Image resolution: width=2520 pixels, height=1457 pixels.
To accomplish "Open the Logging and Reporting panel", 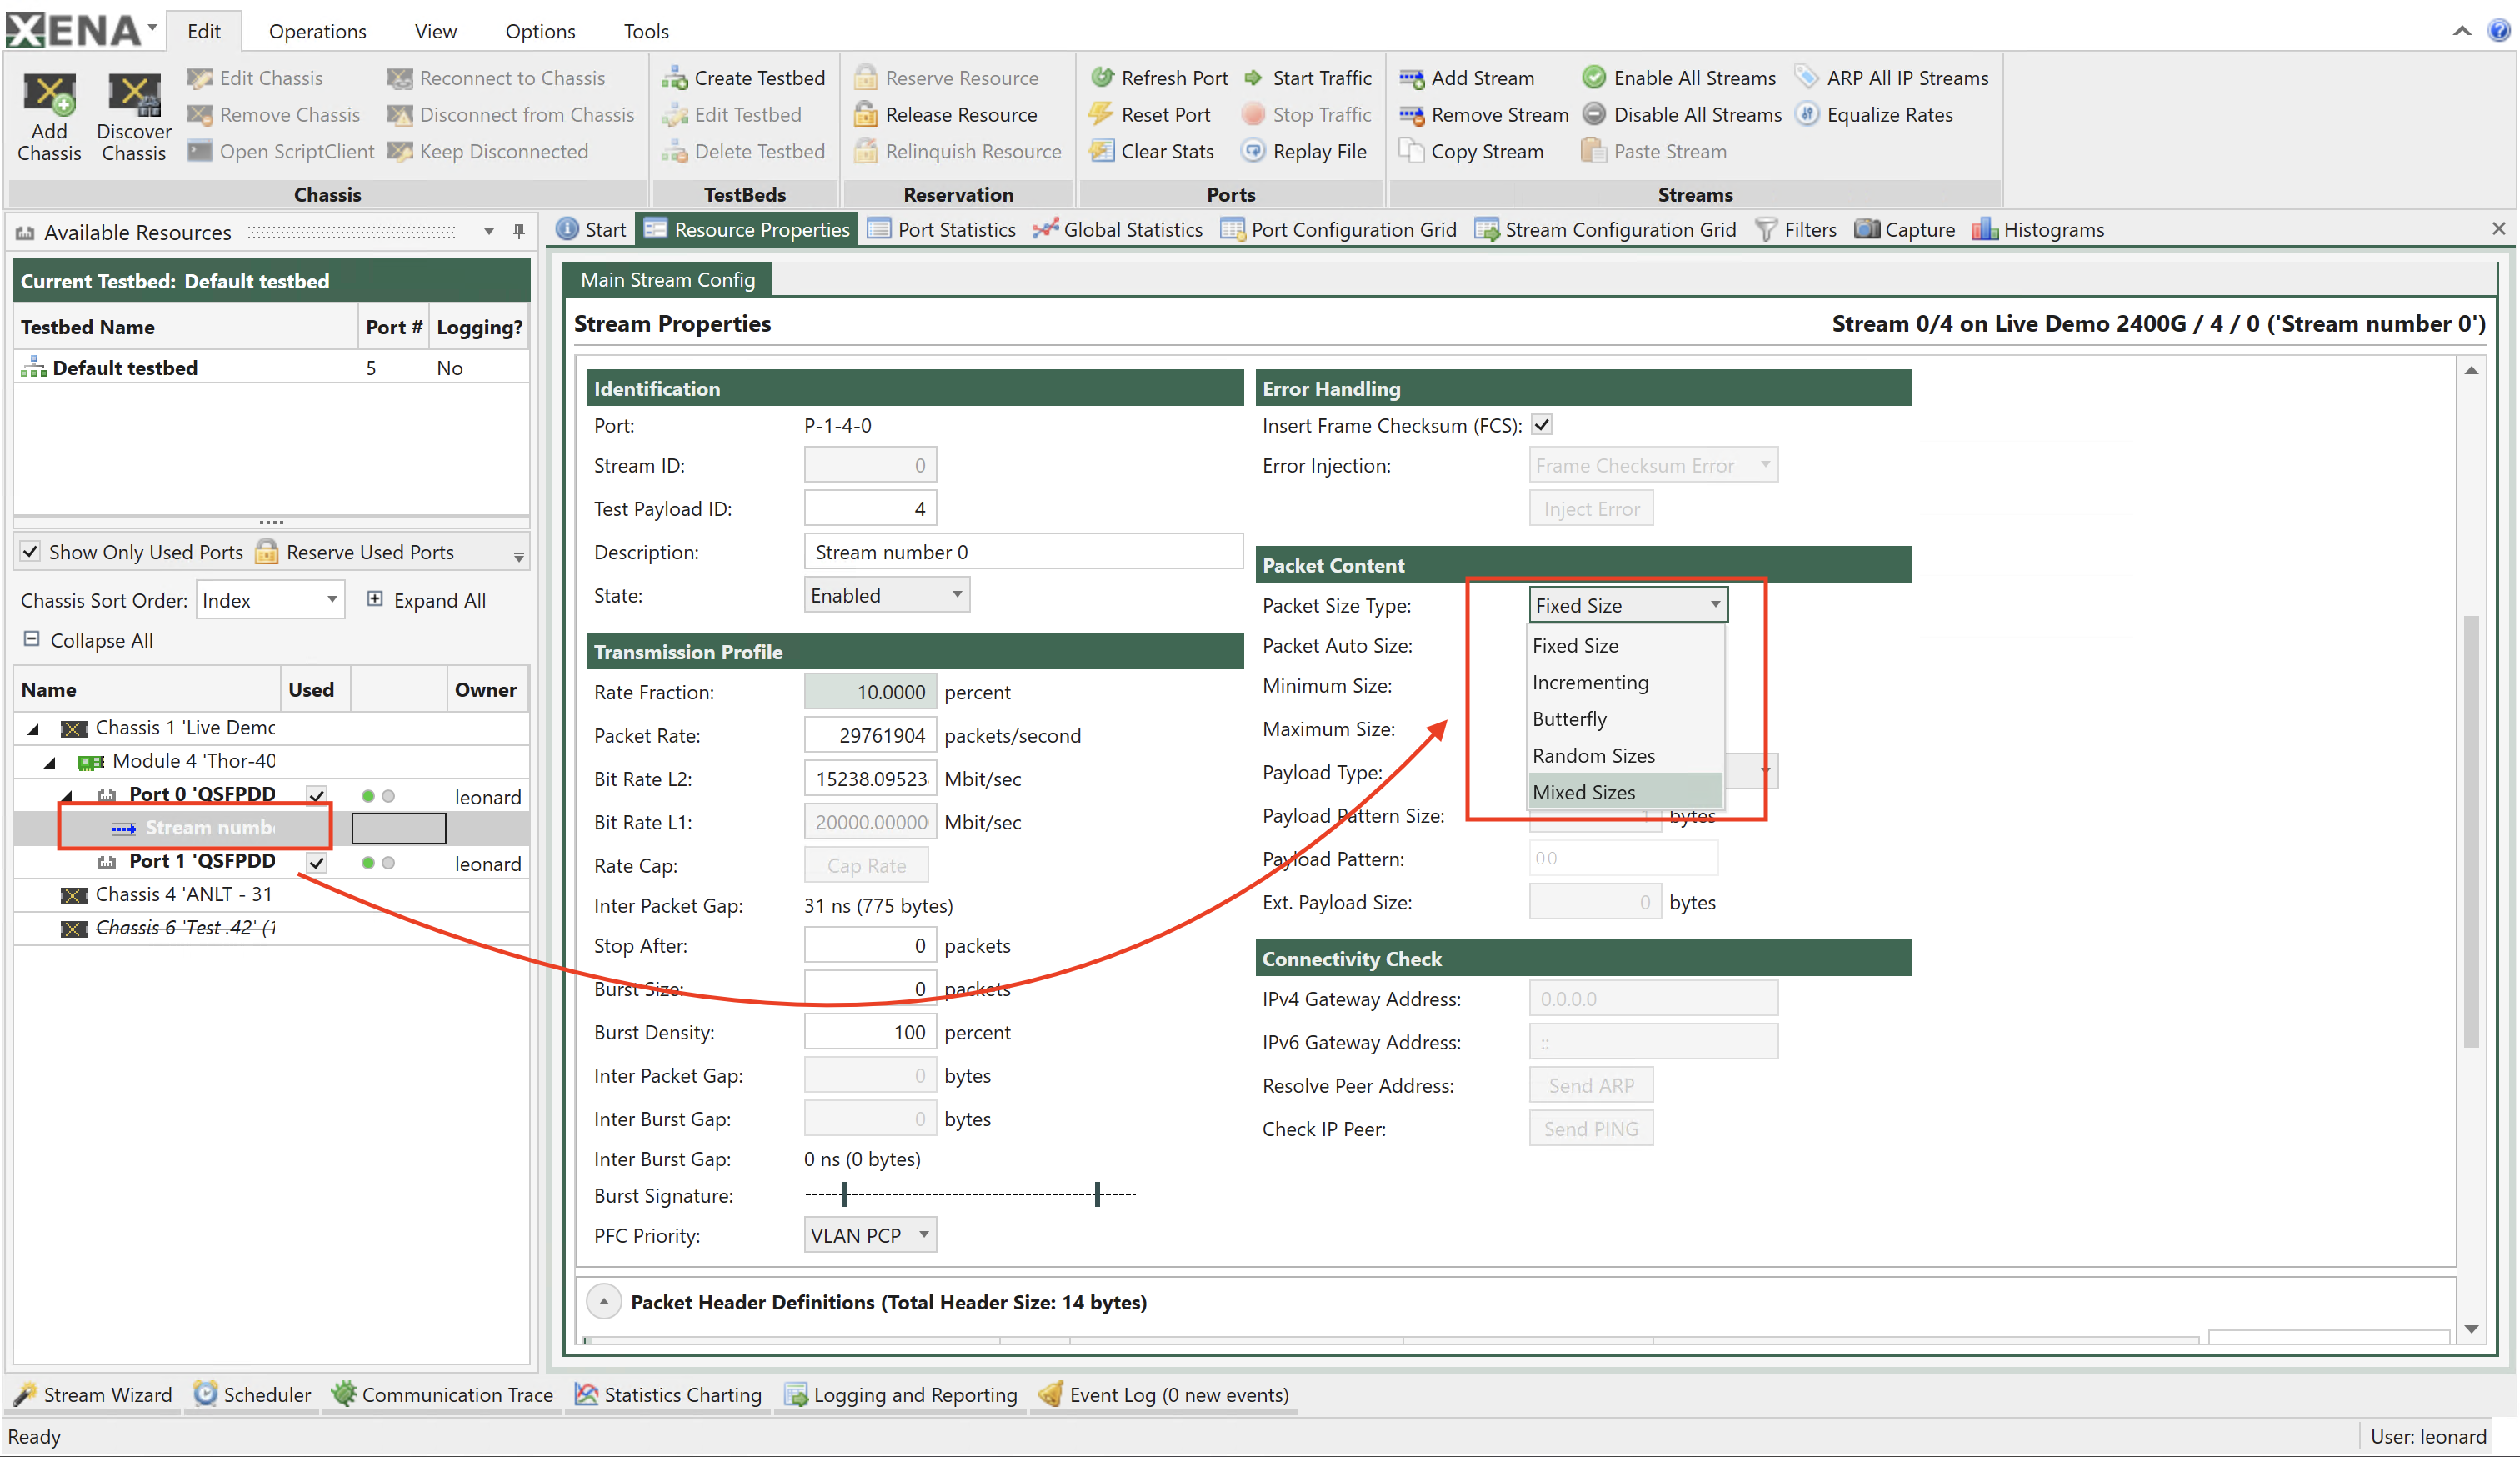I will tap(900, 1394).
